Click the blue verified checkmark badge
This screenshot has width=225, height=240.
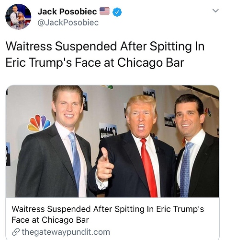tap(117, 12)
